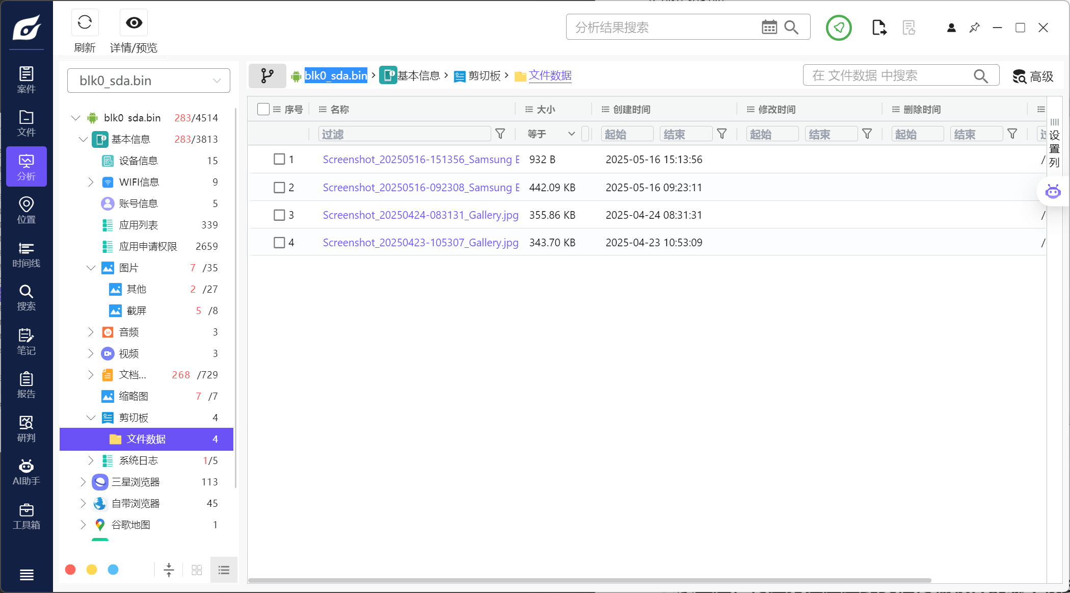The width and height of the screenshot is (1070, 593).
Task: Tick the checkbox for row 3
Action: coord(279,215)
